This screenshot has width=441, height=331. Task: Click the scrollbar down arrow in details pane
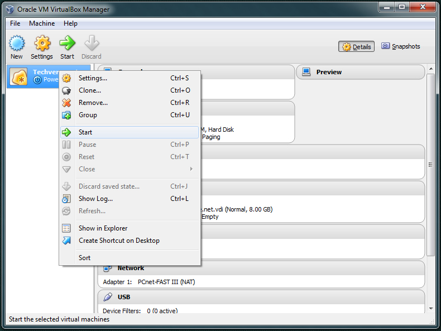coord(431,309)
